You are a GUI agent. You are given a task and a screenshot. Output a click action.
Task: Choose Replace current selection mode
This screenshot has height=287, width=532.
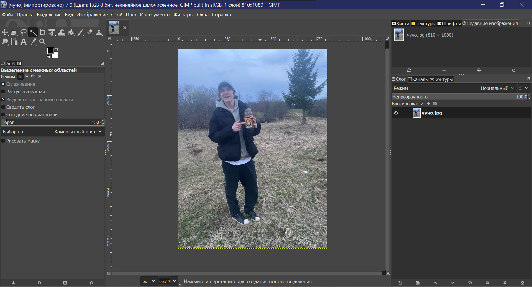(x=21, y=77)
